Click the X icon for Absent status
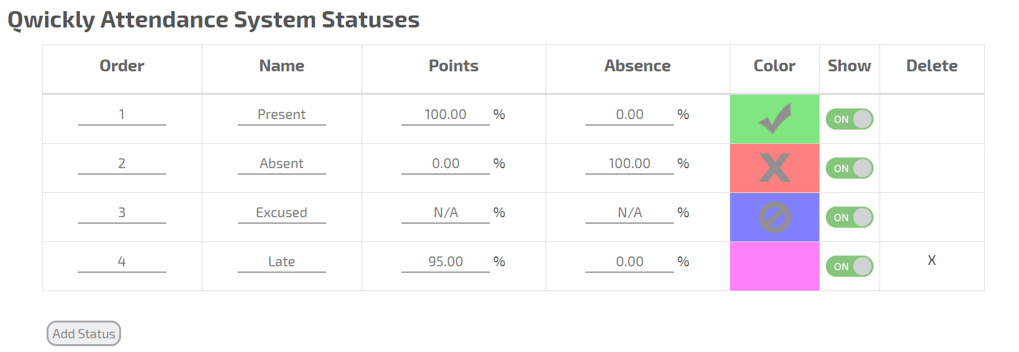 (774, 168)
